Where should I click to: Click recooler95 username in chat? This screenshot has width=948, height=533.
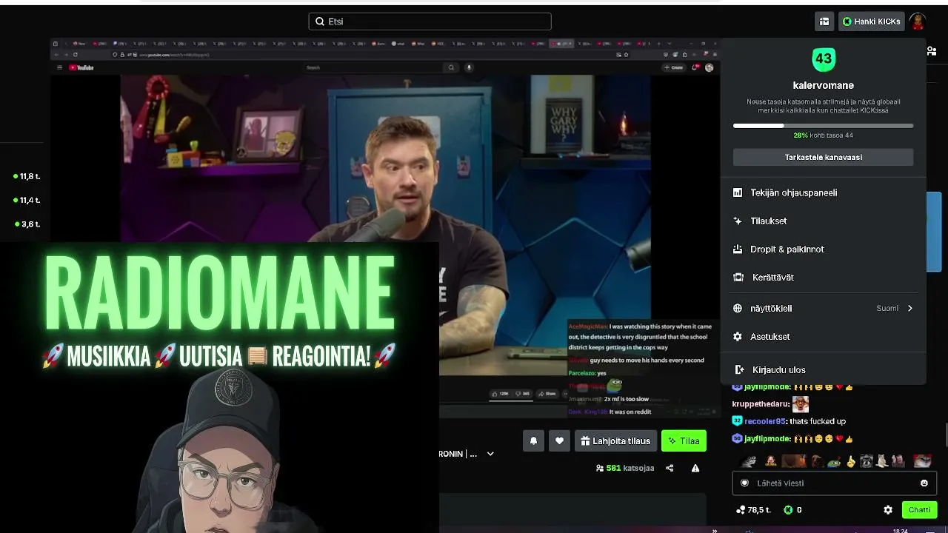[765, 421]
